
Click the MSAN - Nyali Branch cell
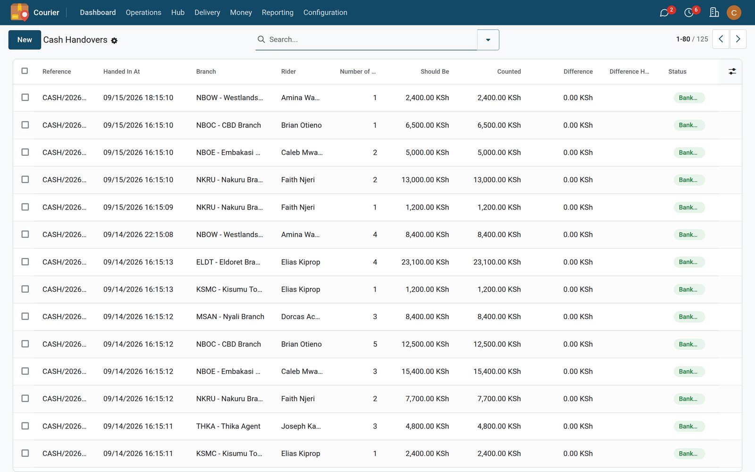tap(230, 317)
